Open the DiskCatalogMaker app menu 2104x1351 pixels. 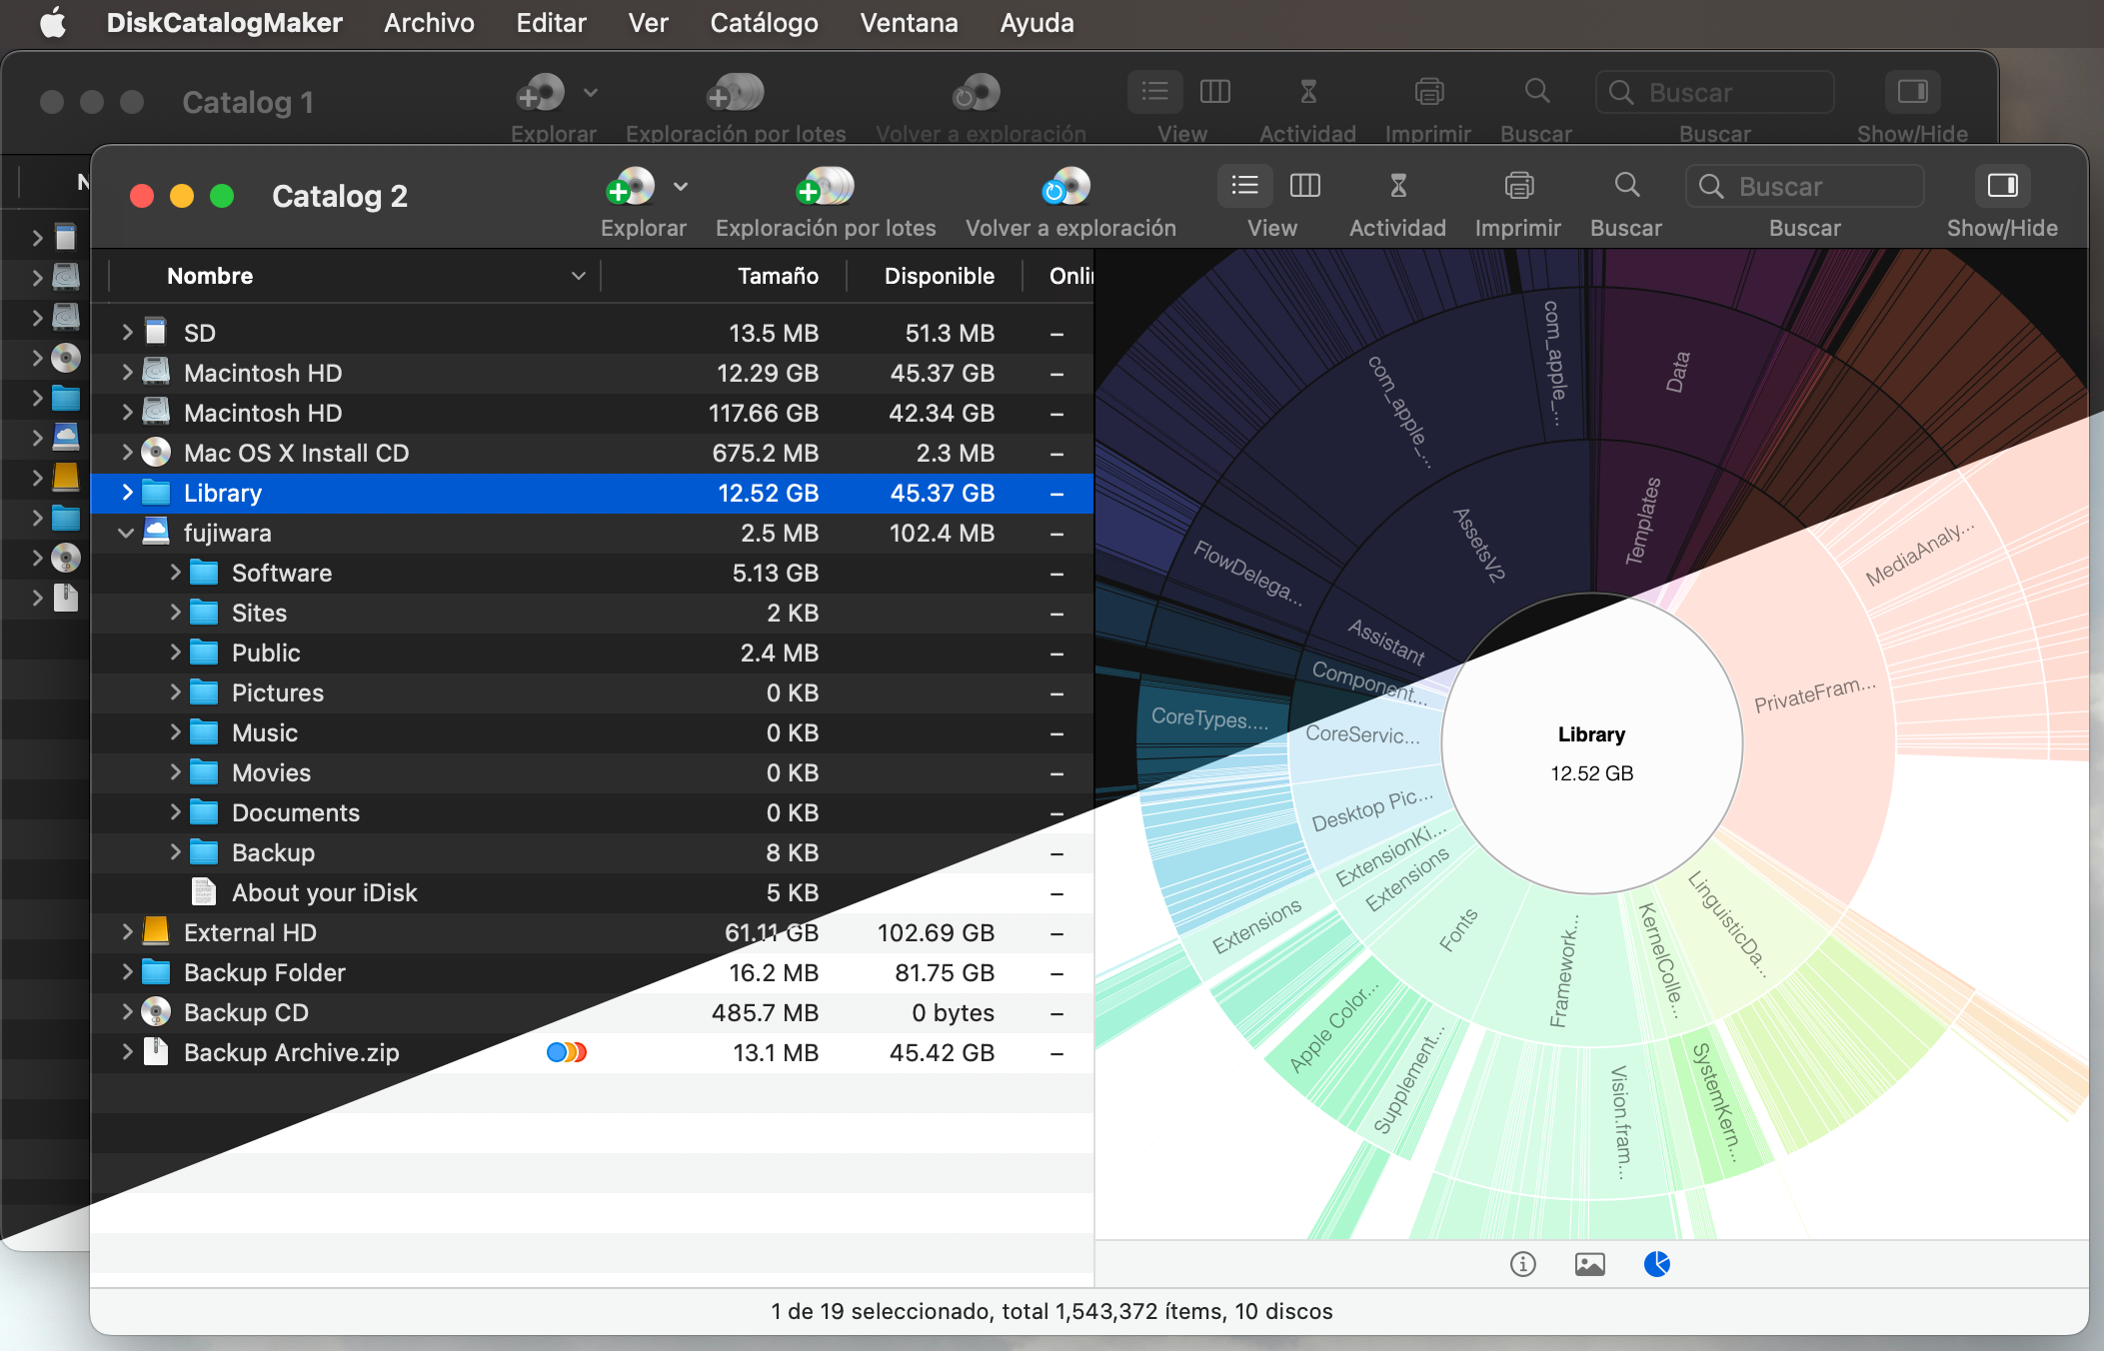224,22
